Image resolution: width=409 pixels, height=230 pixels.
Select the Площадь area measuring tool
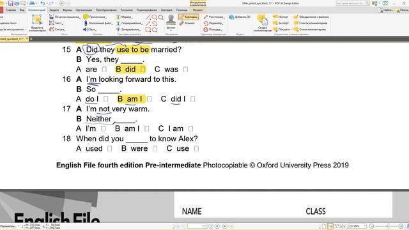(x=213, y=29)
